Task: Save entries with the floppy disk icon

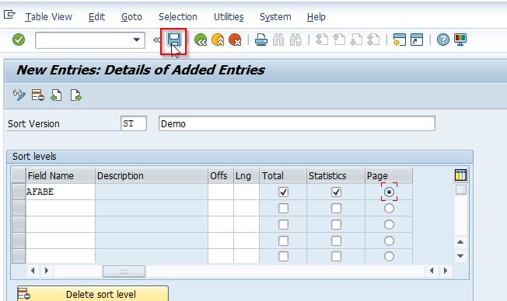Action: click(174, 40)
